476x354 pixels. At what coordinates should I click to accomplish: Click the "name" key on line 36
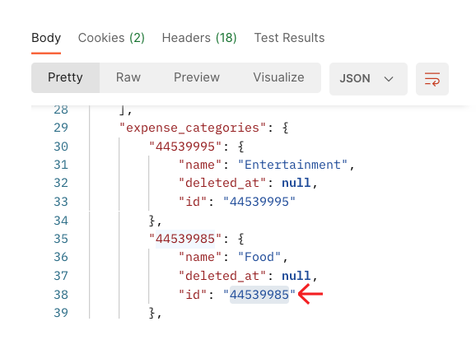click(x=200, y=257)
